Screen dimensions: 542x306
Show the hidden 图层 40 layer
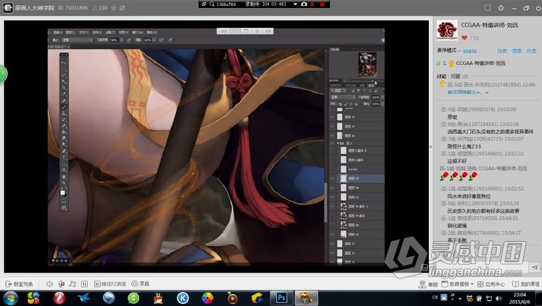coord(332,225)
